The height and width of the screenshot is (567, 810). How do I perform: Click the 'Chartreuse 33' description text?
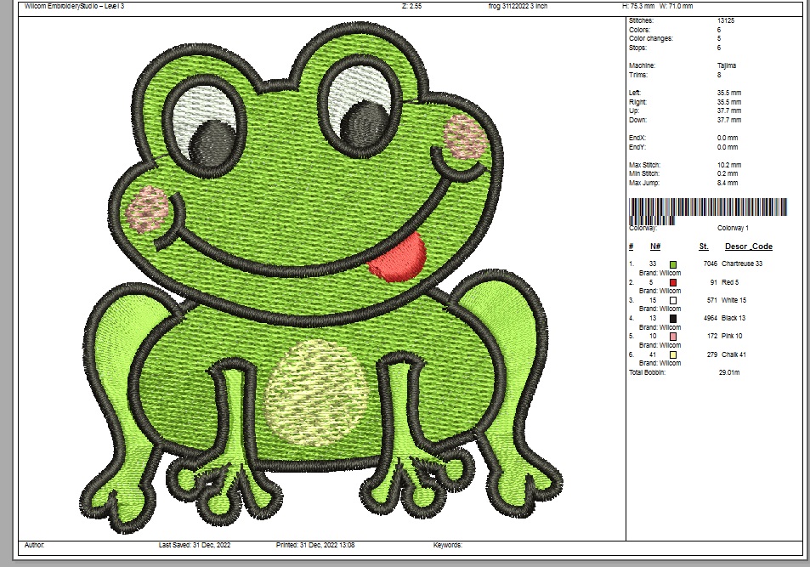click(742, 264)
